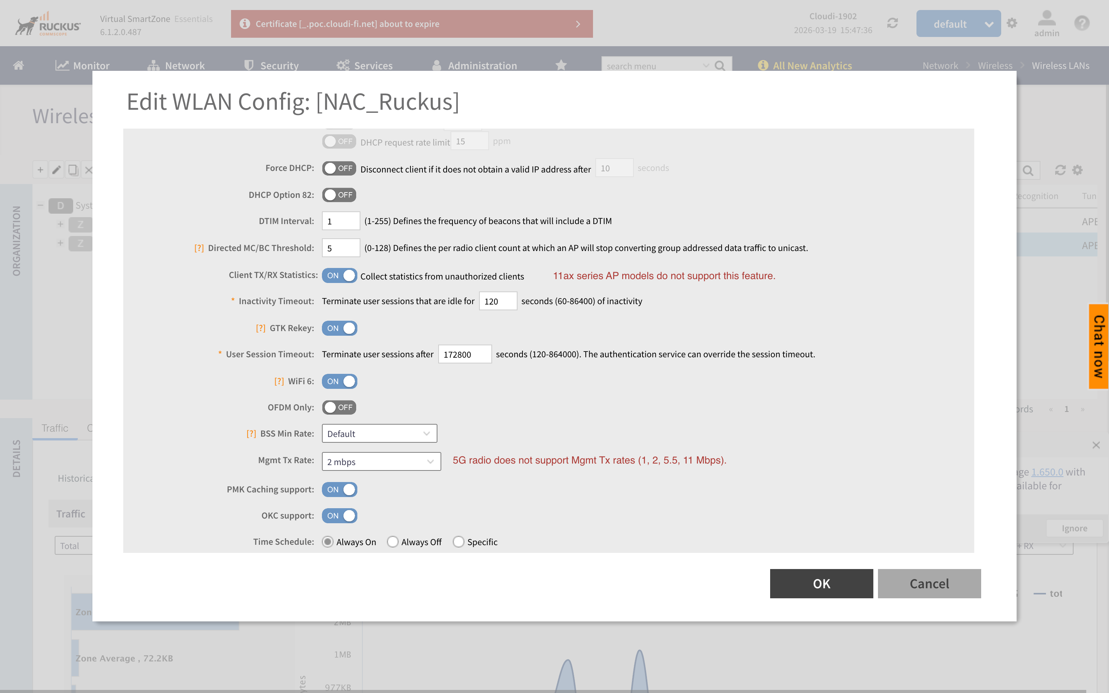The width and height of the screenshot is (1109, 693).
Task: Disable the OKC support toggle
Action: 339,516
